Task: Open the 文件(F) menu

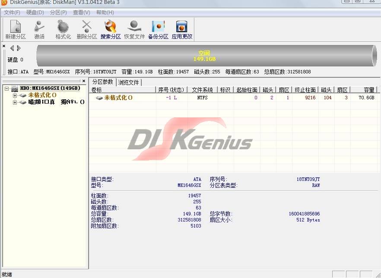Action: point(12,13)
